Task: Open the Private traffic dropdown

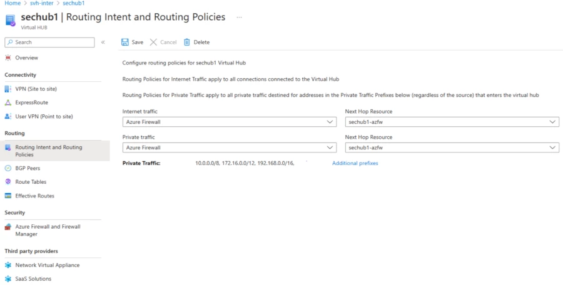Action: 230,147
